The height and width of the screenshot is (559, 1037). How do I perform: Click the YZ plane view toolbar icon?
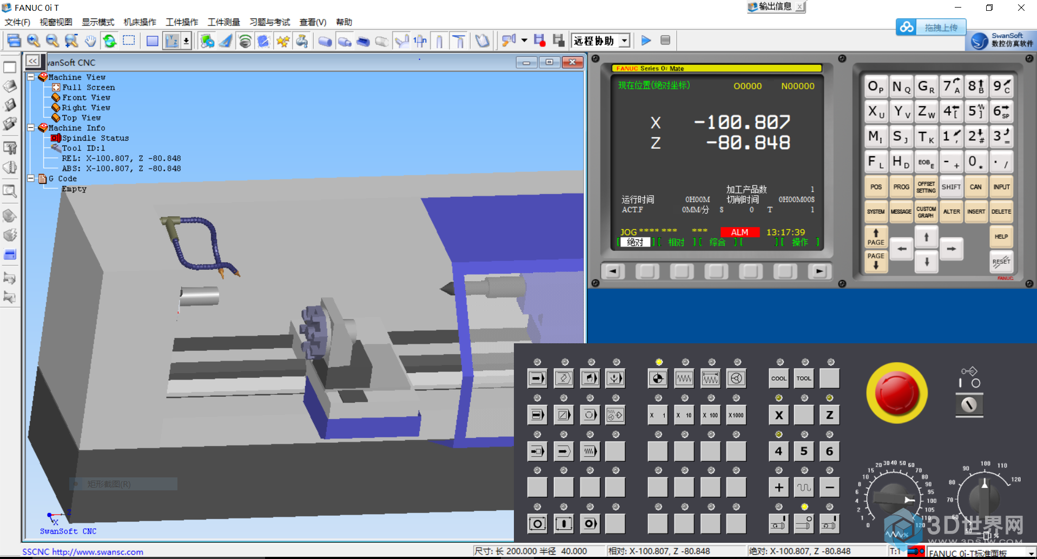172,41
